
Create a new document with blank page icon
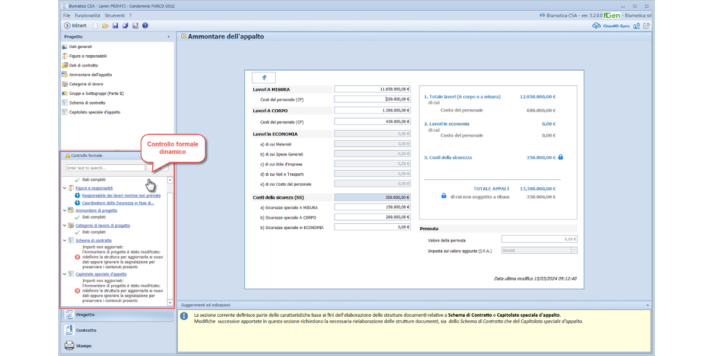(x=96, y=26)
